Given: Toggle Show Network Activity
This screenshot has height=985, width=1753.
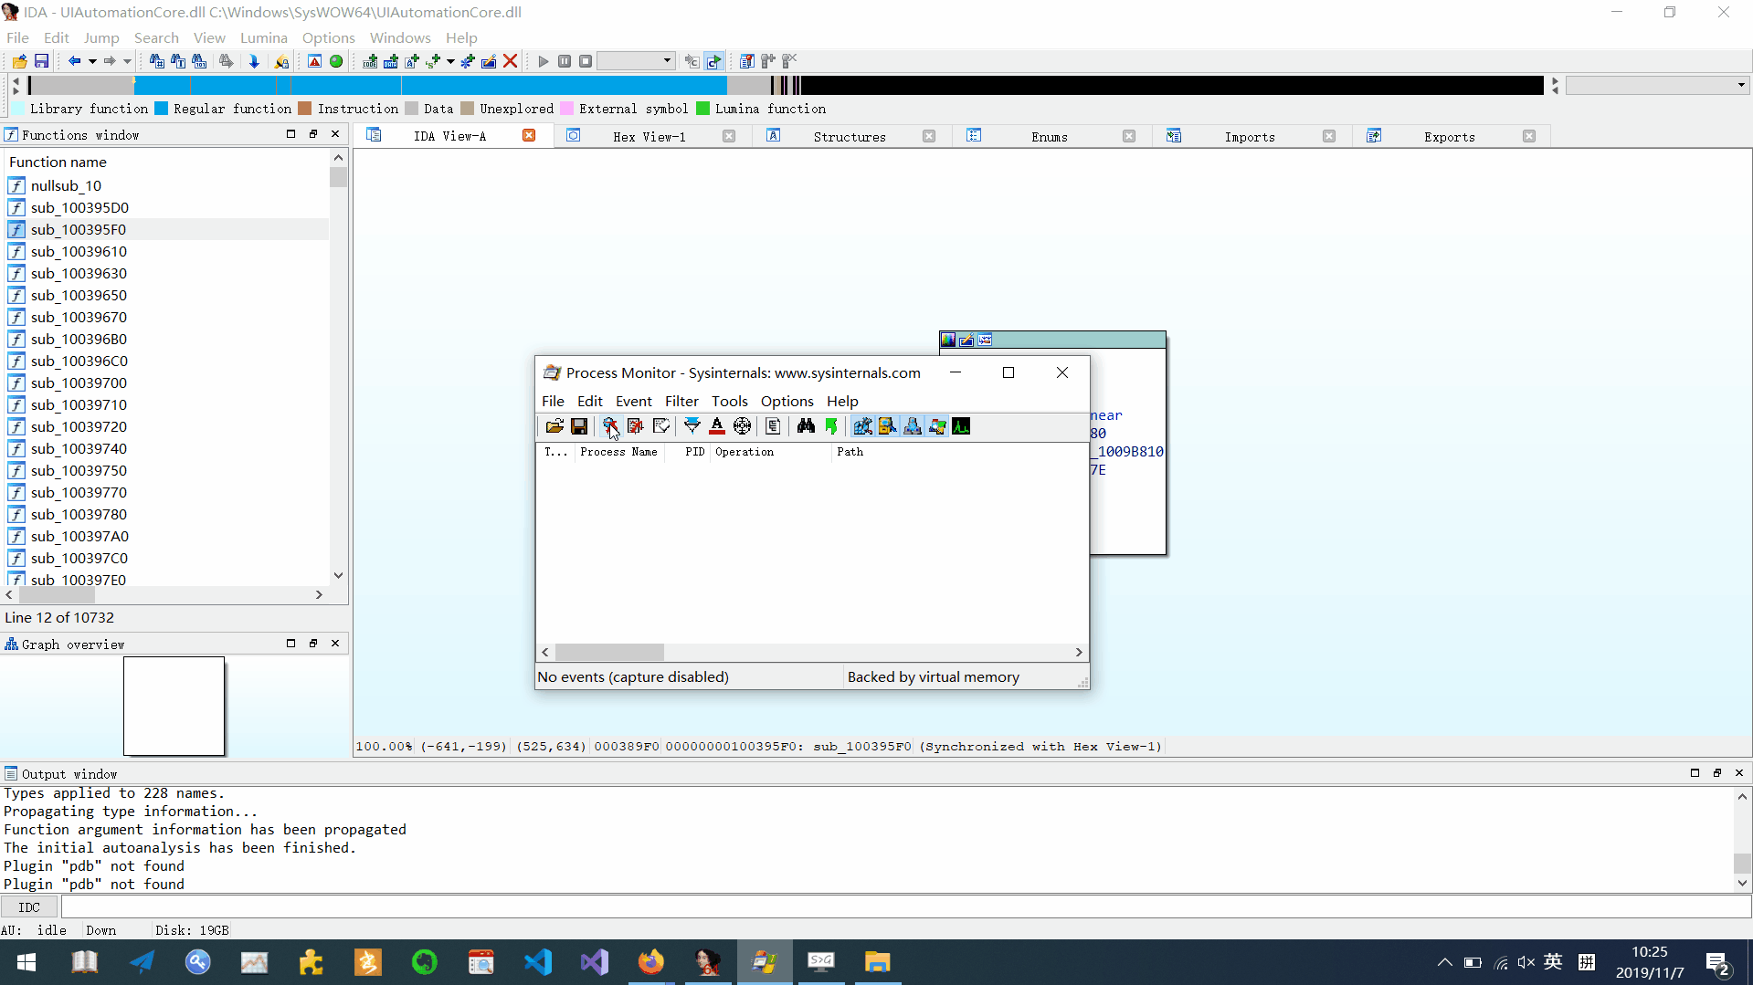Looking at the screenshot, I should [x=912, y=426].
